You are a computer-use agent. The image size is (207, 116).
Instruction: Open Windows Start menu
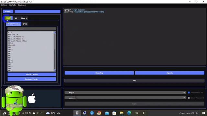coord(203,113)
